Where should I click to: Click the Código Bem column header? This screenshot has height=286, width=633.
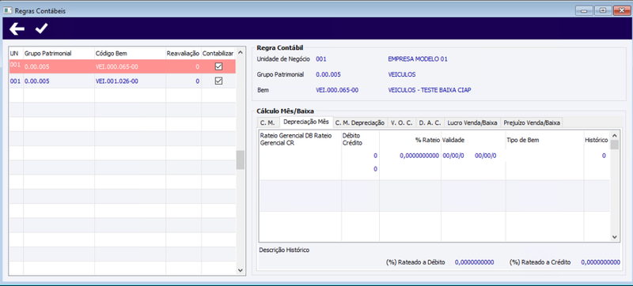pyautogui.click(x=130, y=53)
